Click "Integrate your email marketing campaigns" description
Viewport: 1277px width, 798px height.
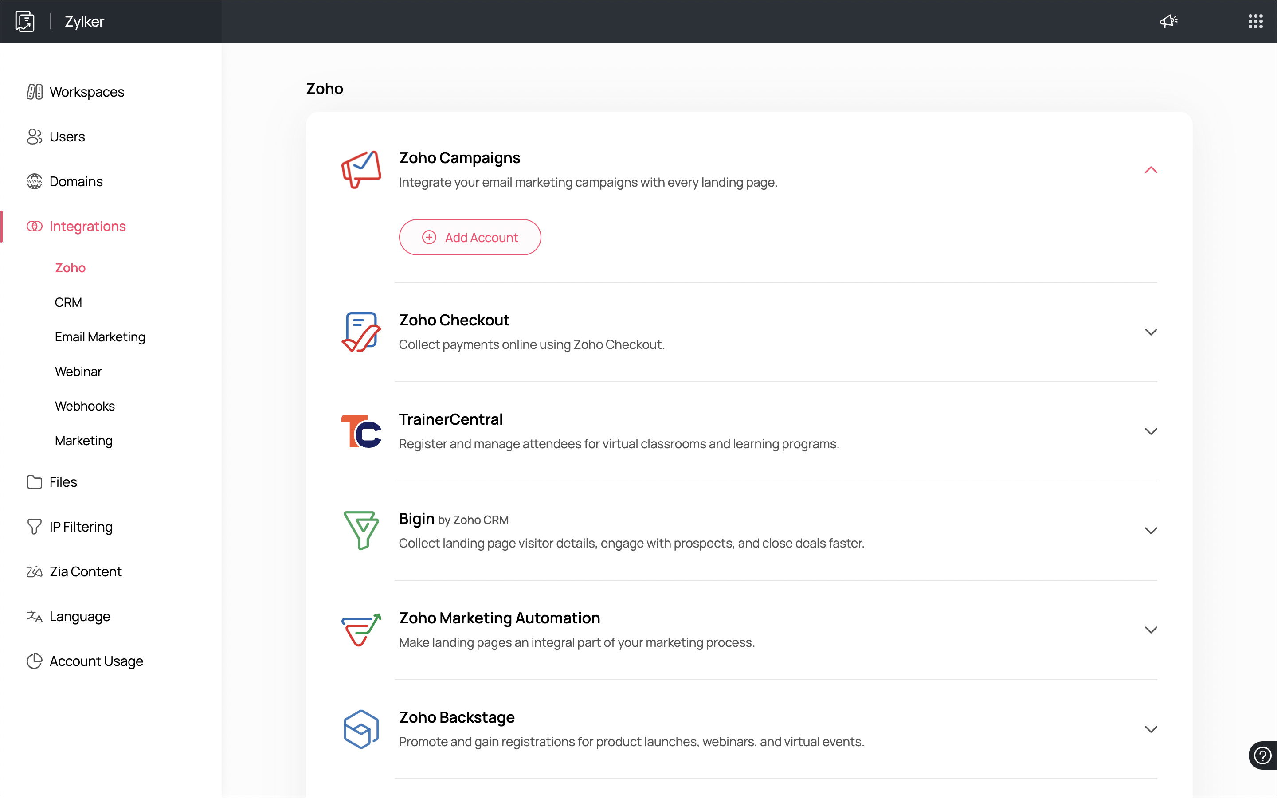point(588,182)
